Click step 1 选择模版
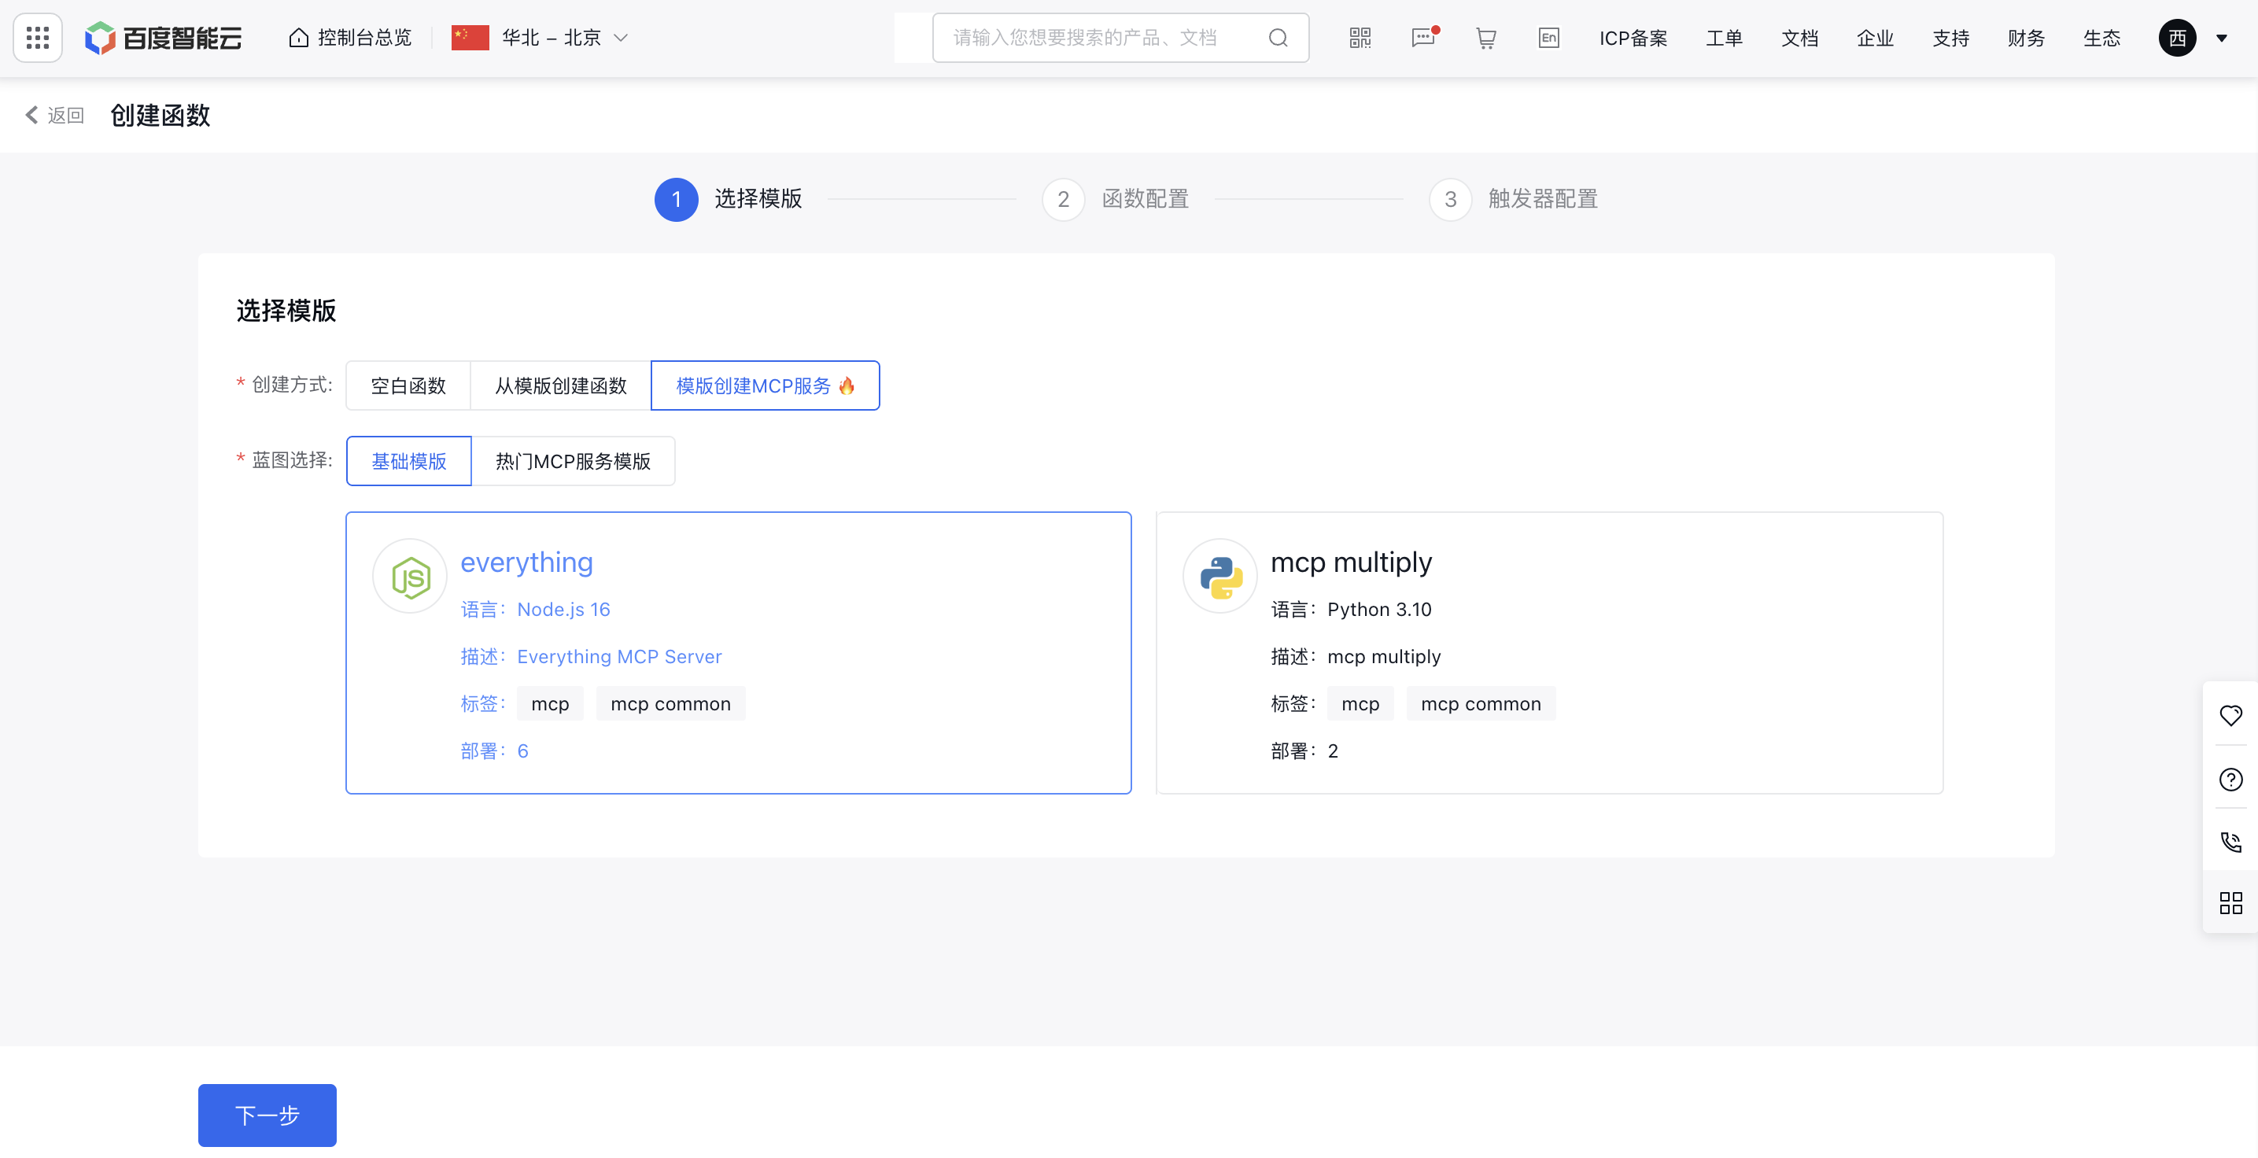Image resolution: width=2258 pixels, height=1158 pixels. 729,199
